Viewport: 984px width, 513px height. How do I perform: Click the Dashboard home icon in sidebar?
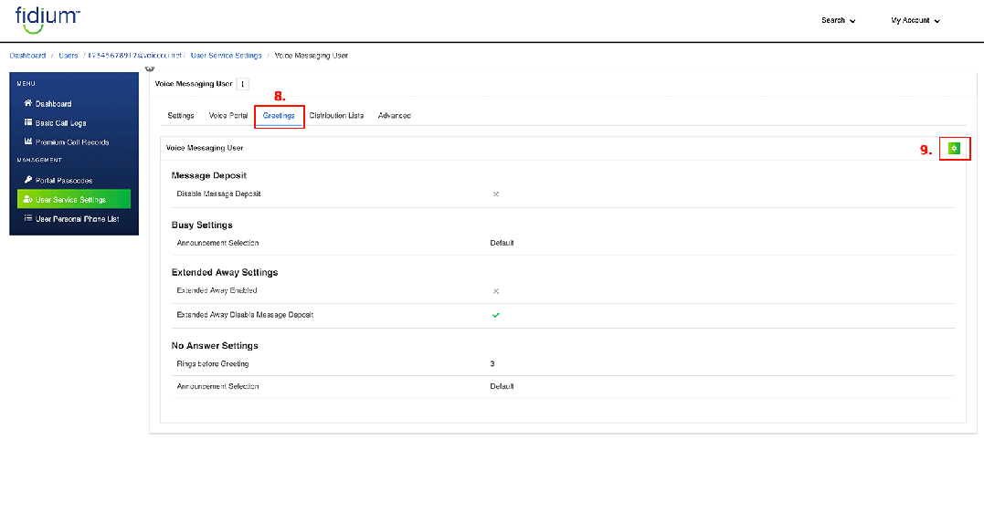click(x=28, y=103)
